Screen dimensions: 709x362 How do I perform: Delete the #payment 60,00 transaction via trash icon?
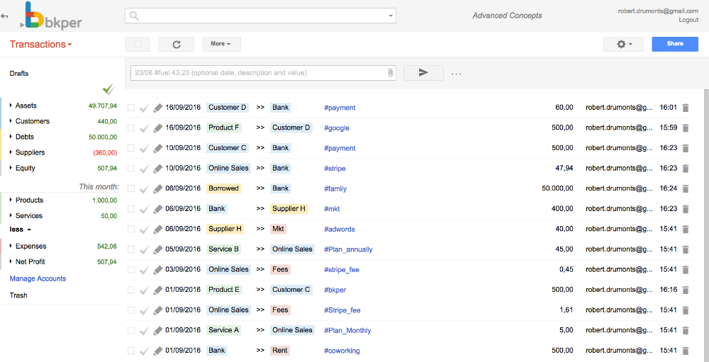686,108
